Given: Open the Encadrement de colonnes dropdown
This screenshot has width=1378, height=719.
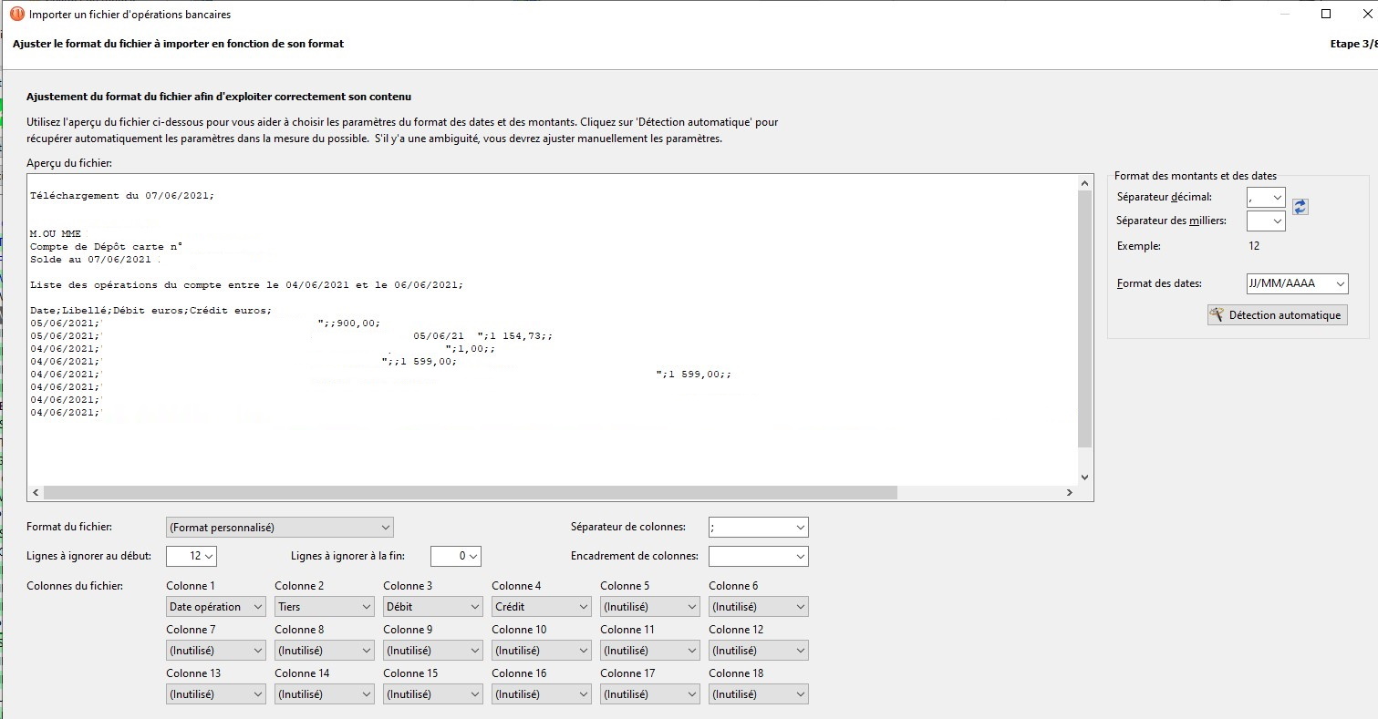Looking at the screenshot, I should click(x=758, y=556).
